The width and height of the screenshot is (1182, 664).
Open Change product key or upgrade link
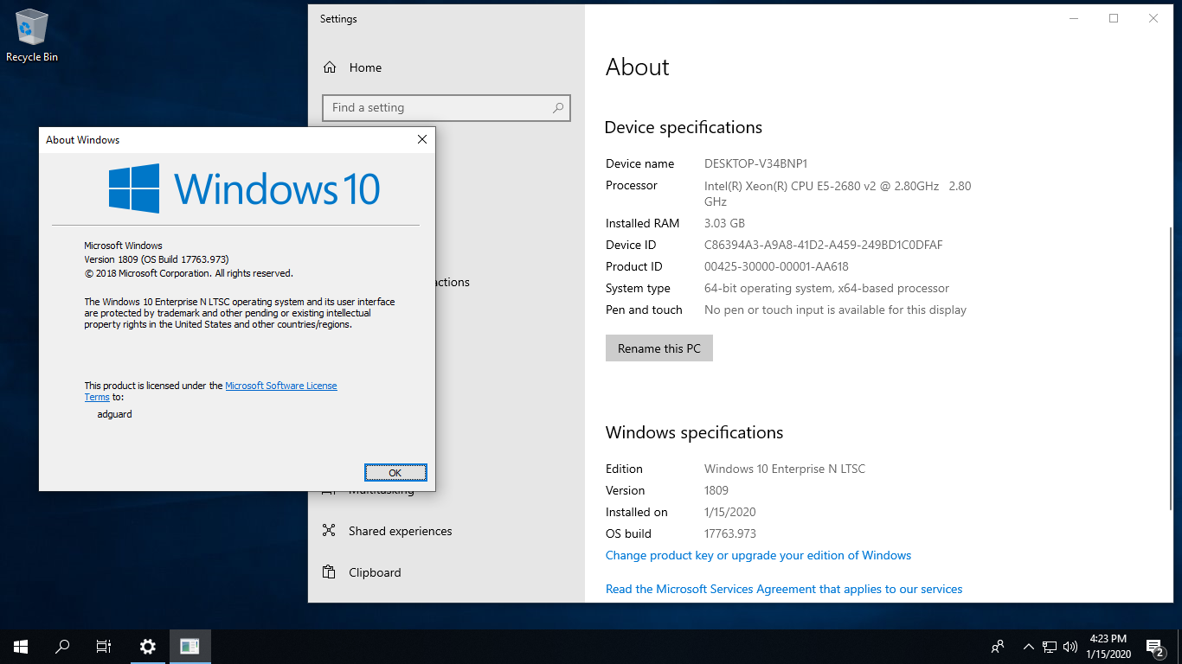coord(758,555)
